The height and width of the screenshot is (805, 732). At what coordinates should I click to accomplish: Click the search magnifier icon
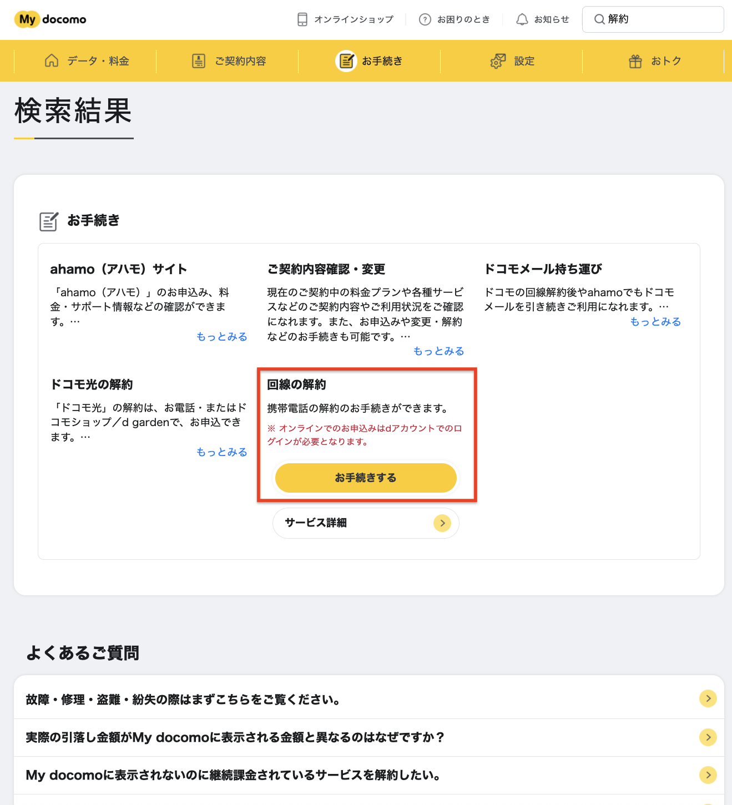[599, 19]
